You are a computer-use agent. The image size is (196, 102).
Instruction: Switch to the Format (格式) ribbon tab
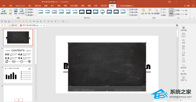pyautogui.click(x=112, y=6)
